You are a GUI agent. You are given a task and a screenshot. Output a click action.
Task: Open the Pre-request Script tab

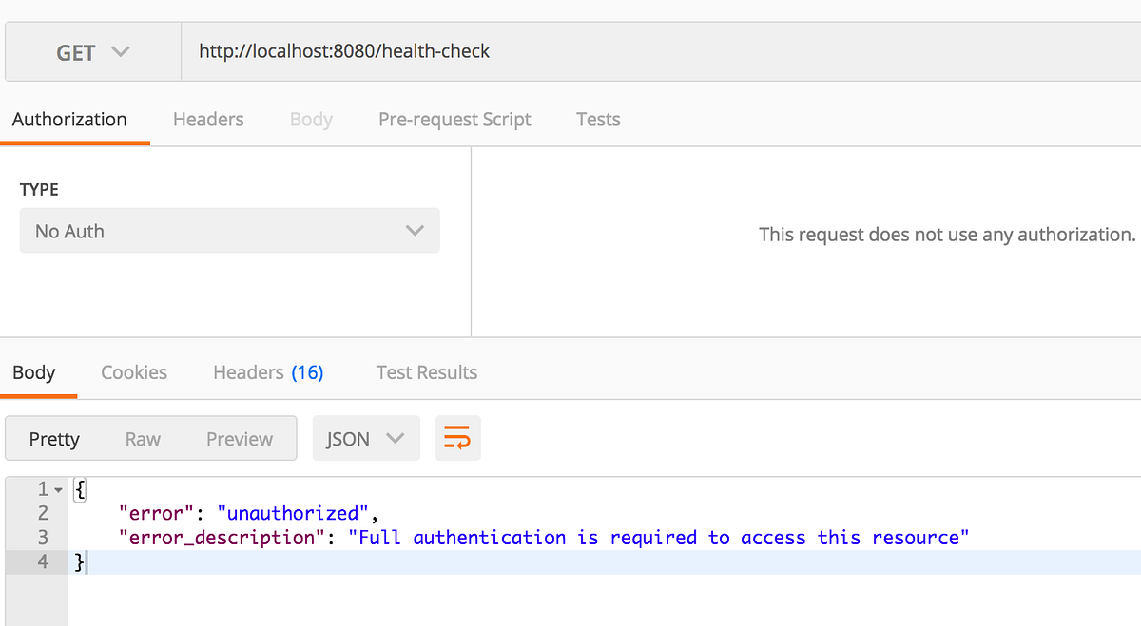point(454,120)
